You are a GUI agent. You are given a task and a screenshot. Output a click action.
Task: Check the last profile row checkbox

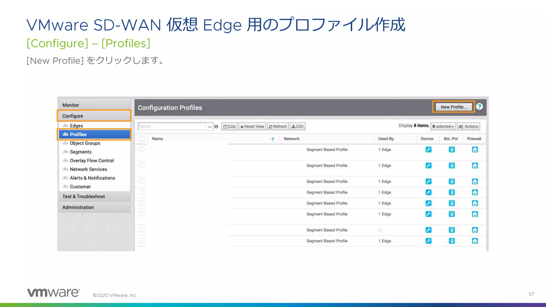(x=142, y=240)
